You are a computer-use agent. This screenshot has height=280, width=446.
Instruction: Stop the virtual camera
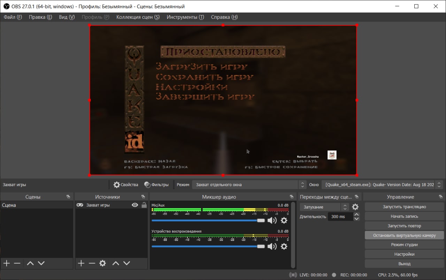tap(404, 235)
